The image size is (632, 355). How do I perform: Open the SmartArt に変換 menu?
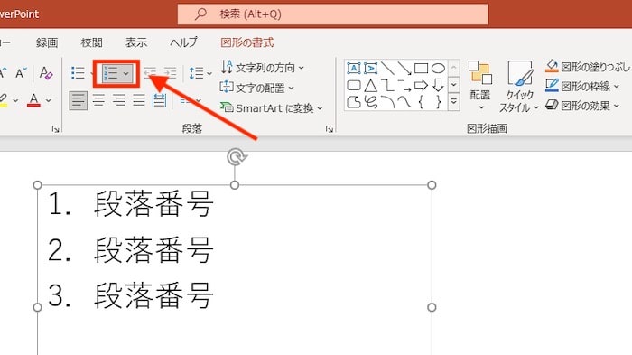272,108
